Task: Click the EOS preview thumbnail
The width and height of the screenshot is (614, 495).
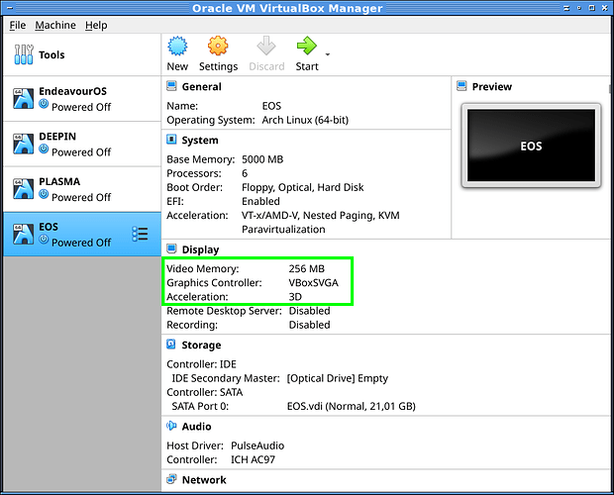Action: tap(531, 146)
